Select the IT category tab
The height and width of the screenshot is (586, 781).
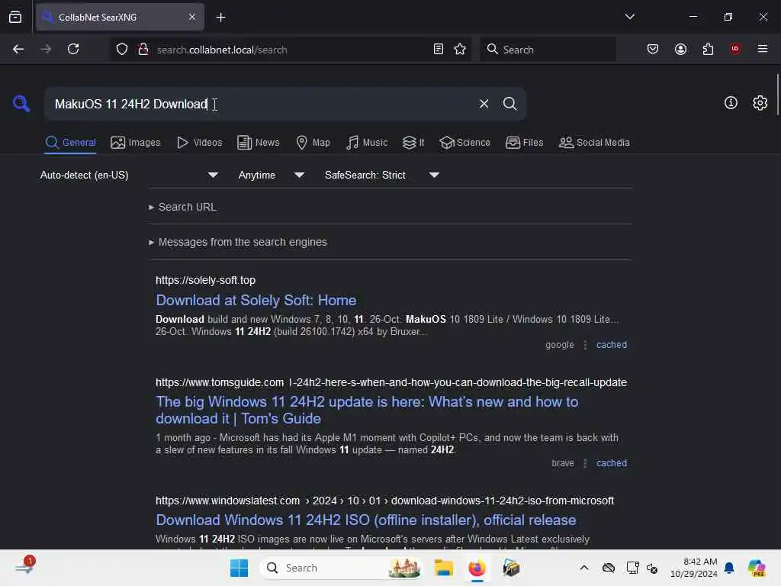[413, 143]
